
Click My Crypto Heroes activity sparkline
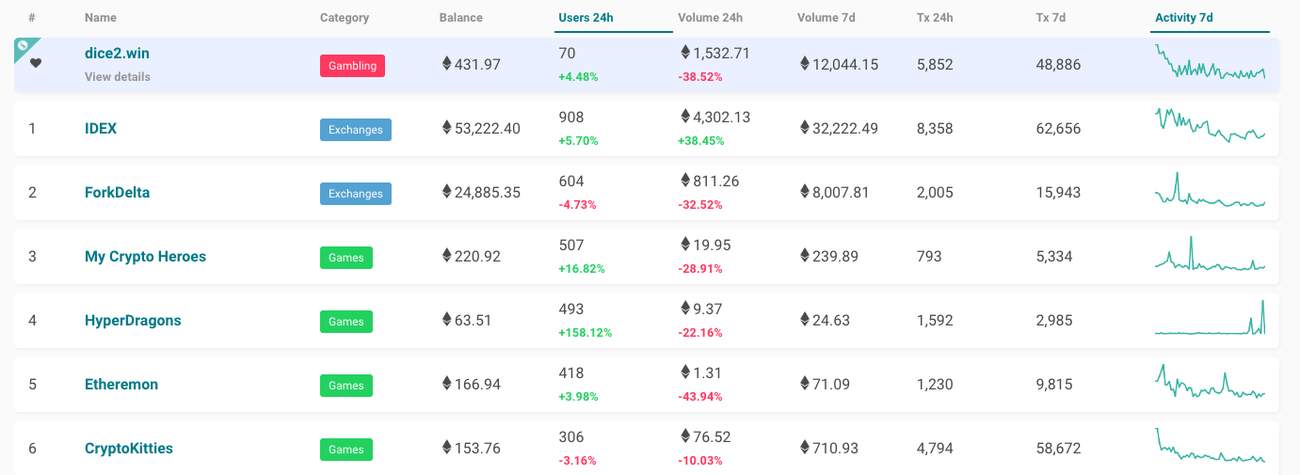point(1211,253)
